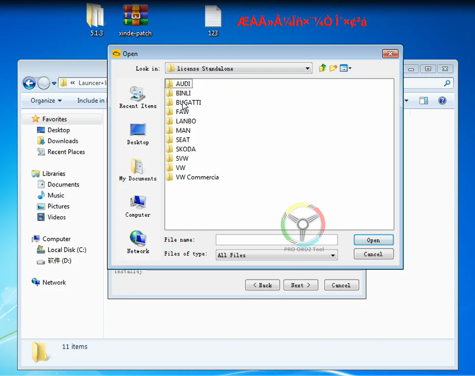Image resolution: width=475 pixels, height=376 pixels.
Task: Select My Documents in the places bar
Action: tap(138, 170)
